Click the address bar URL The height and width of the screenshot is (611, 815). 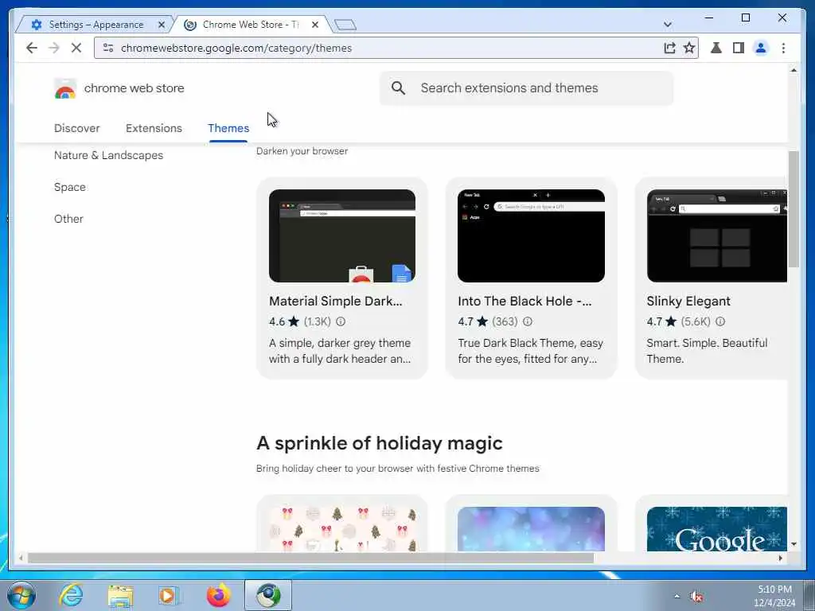tap(236, 48)
